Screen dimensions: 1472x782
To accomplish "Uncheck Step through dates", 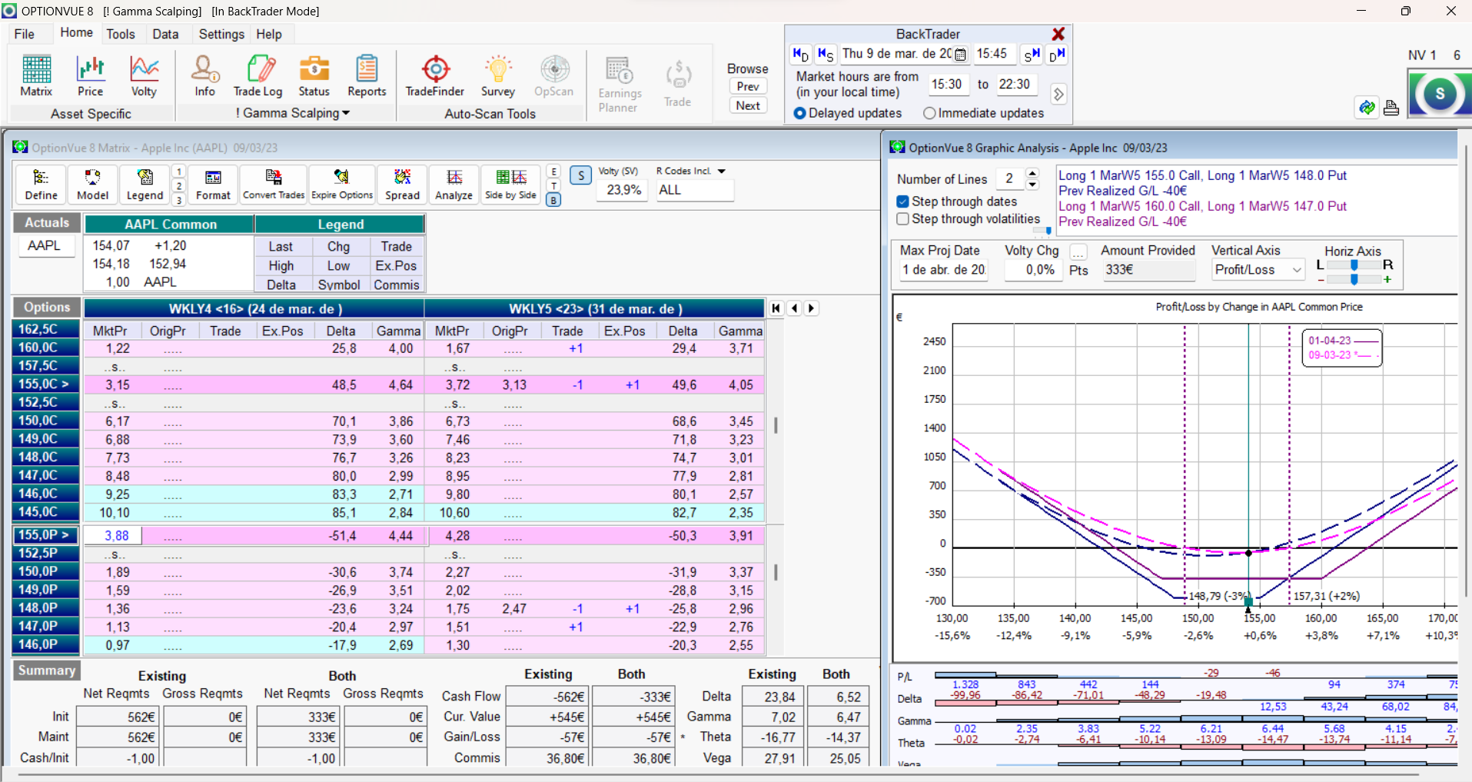I will coord(903,201).
